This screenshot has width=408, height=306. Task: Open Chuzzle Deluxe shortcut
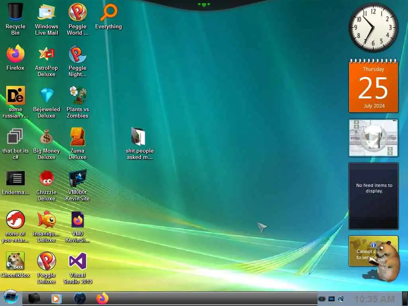(47, 185)
